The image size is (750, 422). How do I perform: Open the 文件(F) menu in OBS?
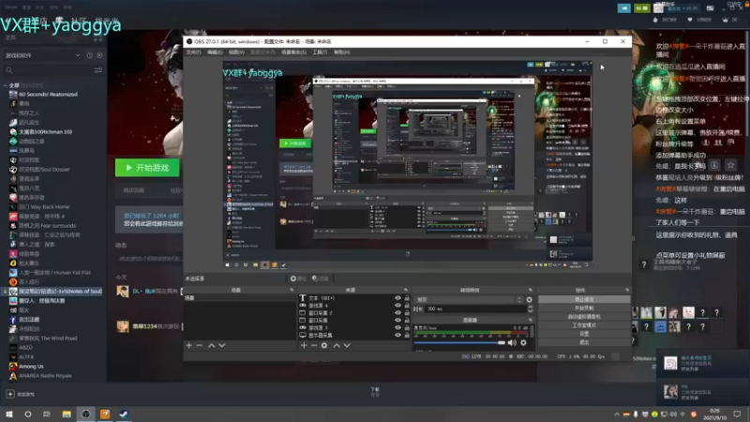194,53
